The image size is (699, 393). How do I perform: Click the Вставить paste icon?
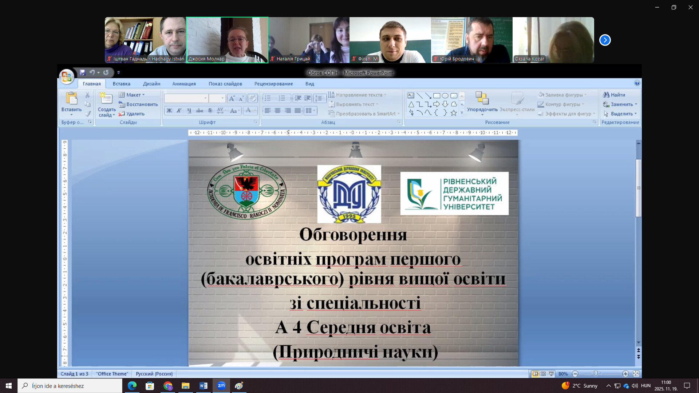coord(71,99)
